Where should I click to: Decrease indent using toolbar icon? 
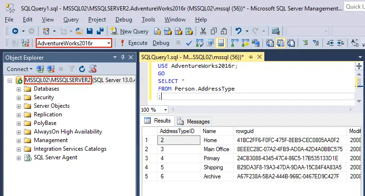330,43
